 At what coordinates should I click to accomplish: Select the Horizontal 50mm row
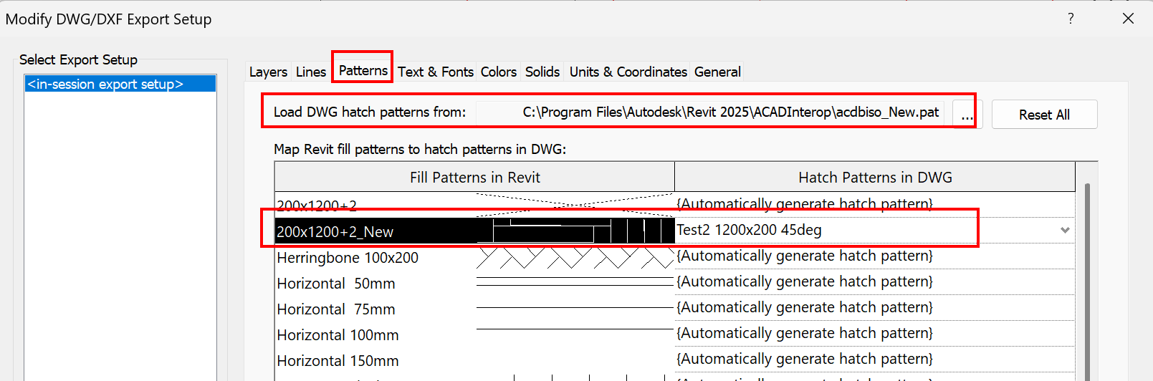tap(474, 283)
